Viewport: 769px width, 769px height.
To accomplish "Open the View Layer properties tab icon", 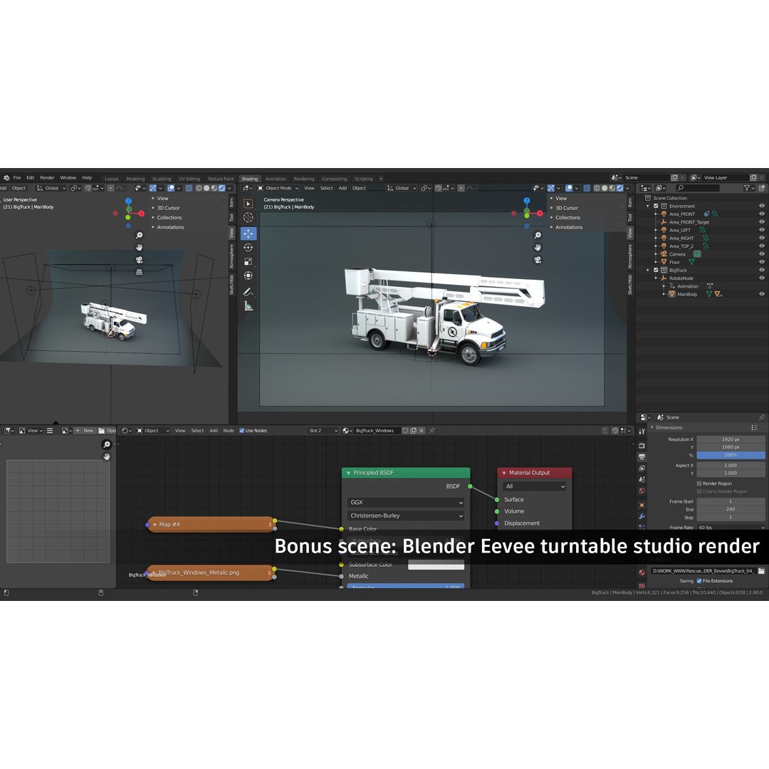I will pyautogui.click(x=642, y=468).
